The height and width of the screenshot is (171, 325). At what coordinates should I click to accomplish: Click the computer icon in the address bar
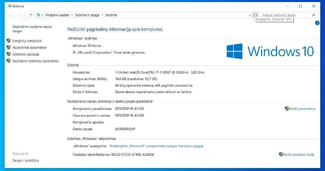point(38,15)
